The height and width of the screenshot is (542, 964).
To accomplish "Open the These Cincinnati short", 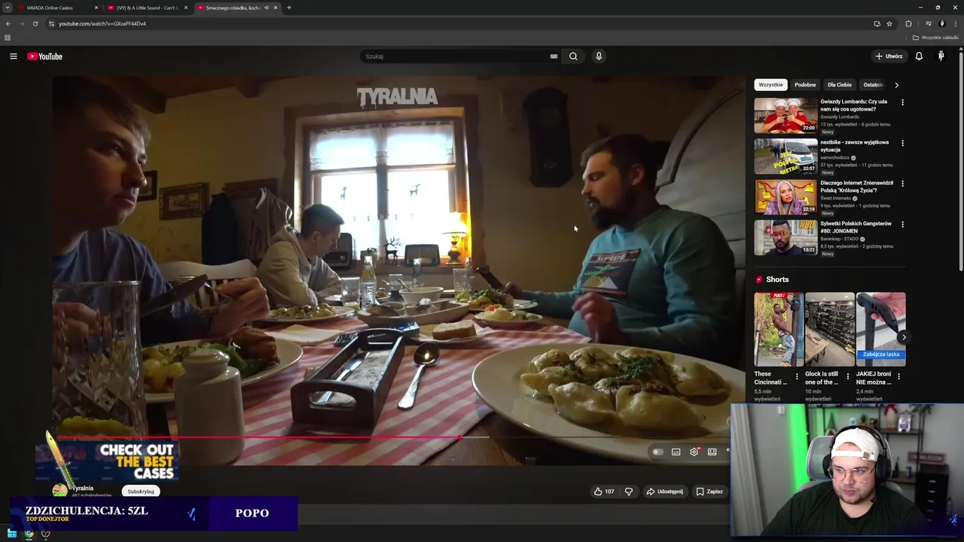I will tap(779, 329).
